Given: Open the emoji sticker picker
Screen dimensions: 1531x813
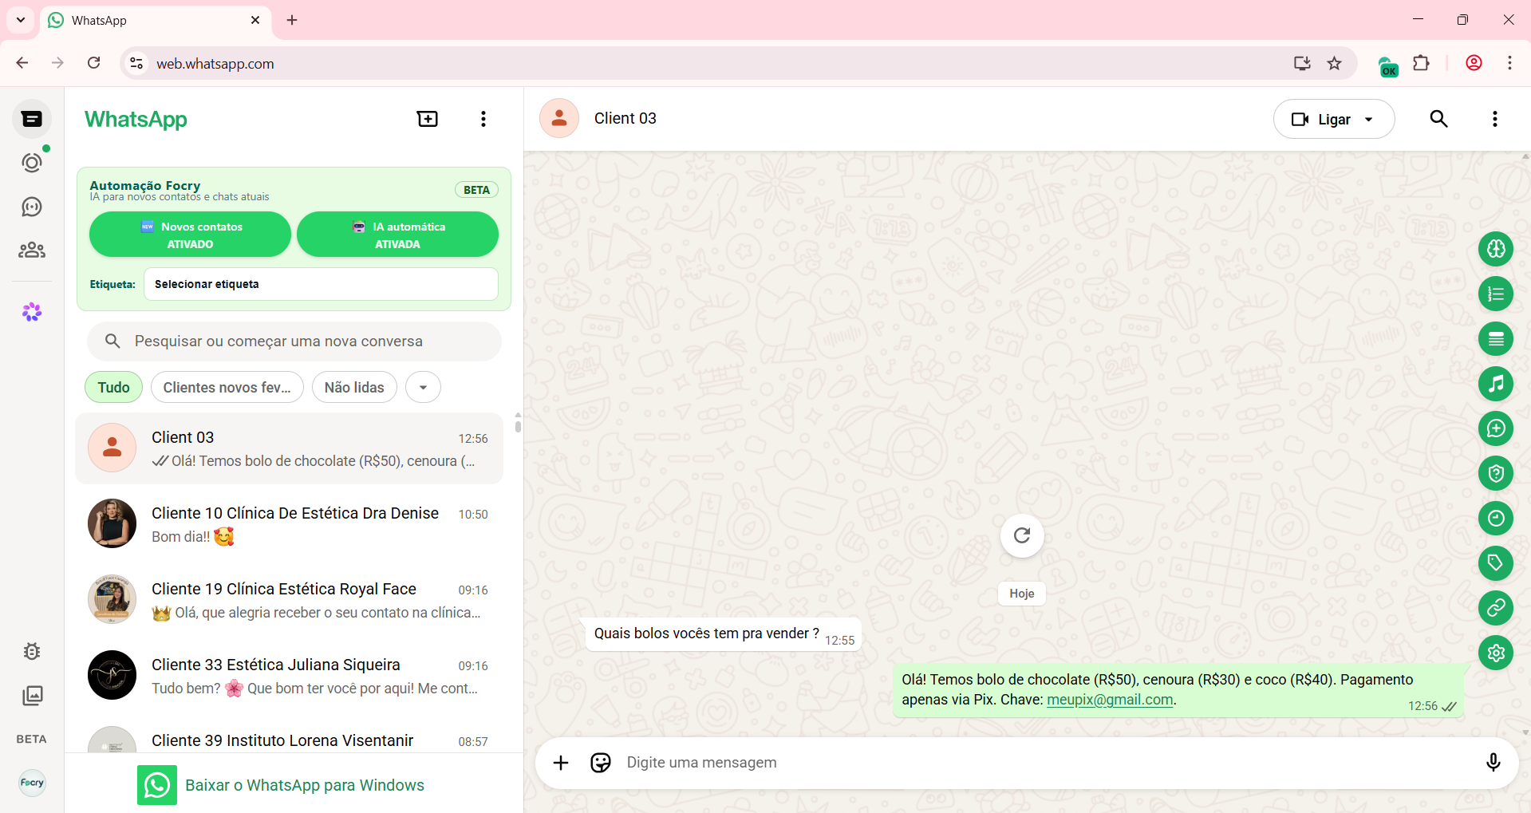Looking at the screenshot, I should (601, 763).
